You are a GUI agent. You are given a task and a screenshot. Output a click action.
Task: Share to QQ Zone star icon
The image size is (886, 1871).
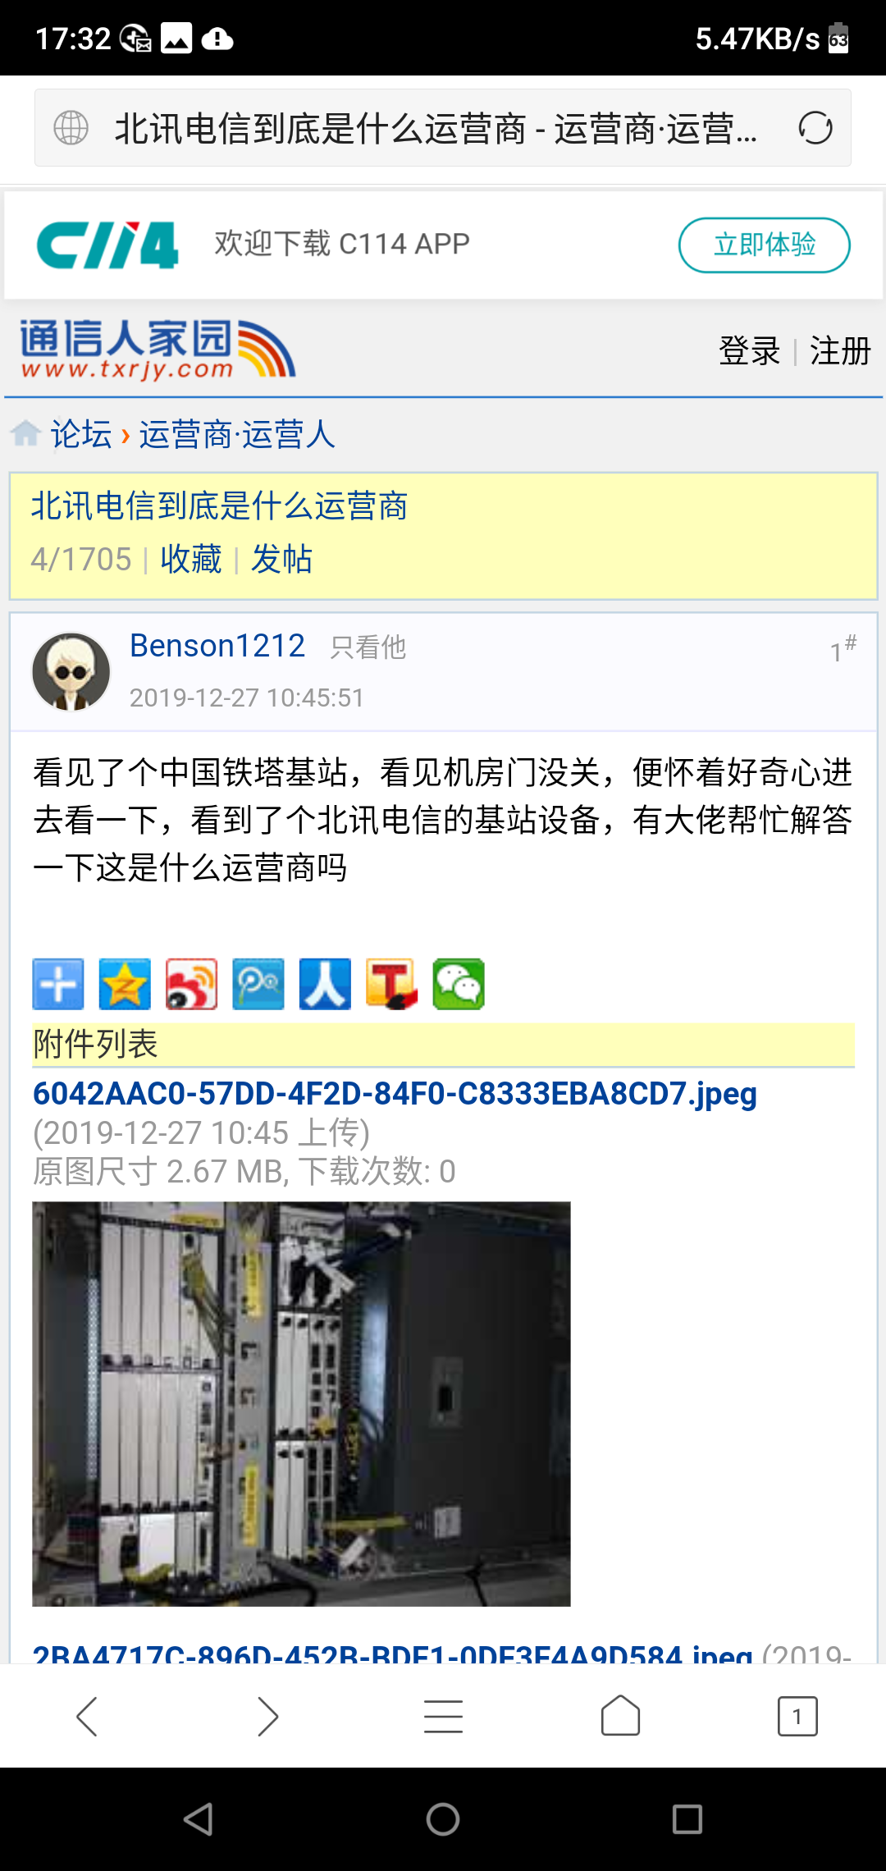point(125,984)
